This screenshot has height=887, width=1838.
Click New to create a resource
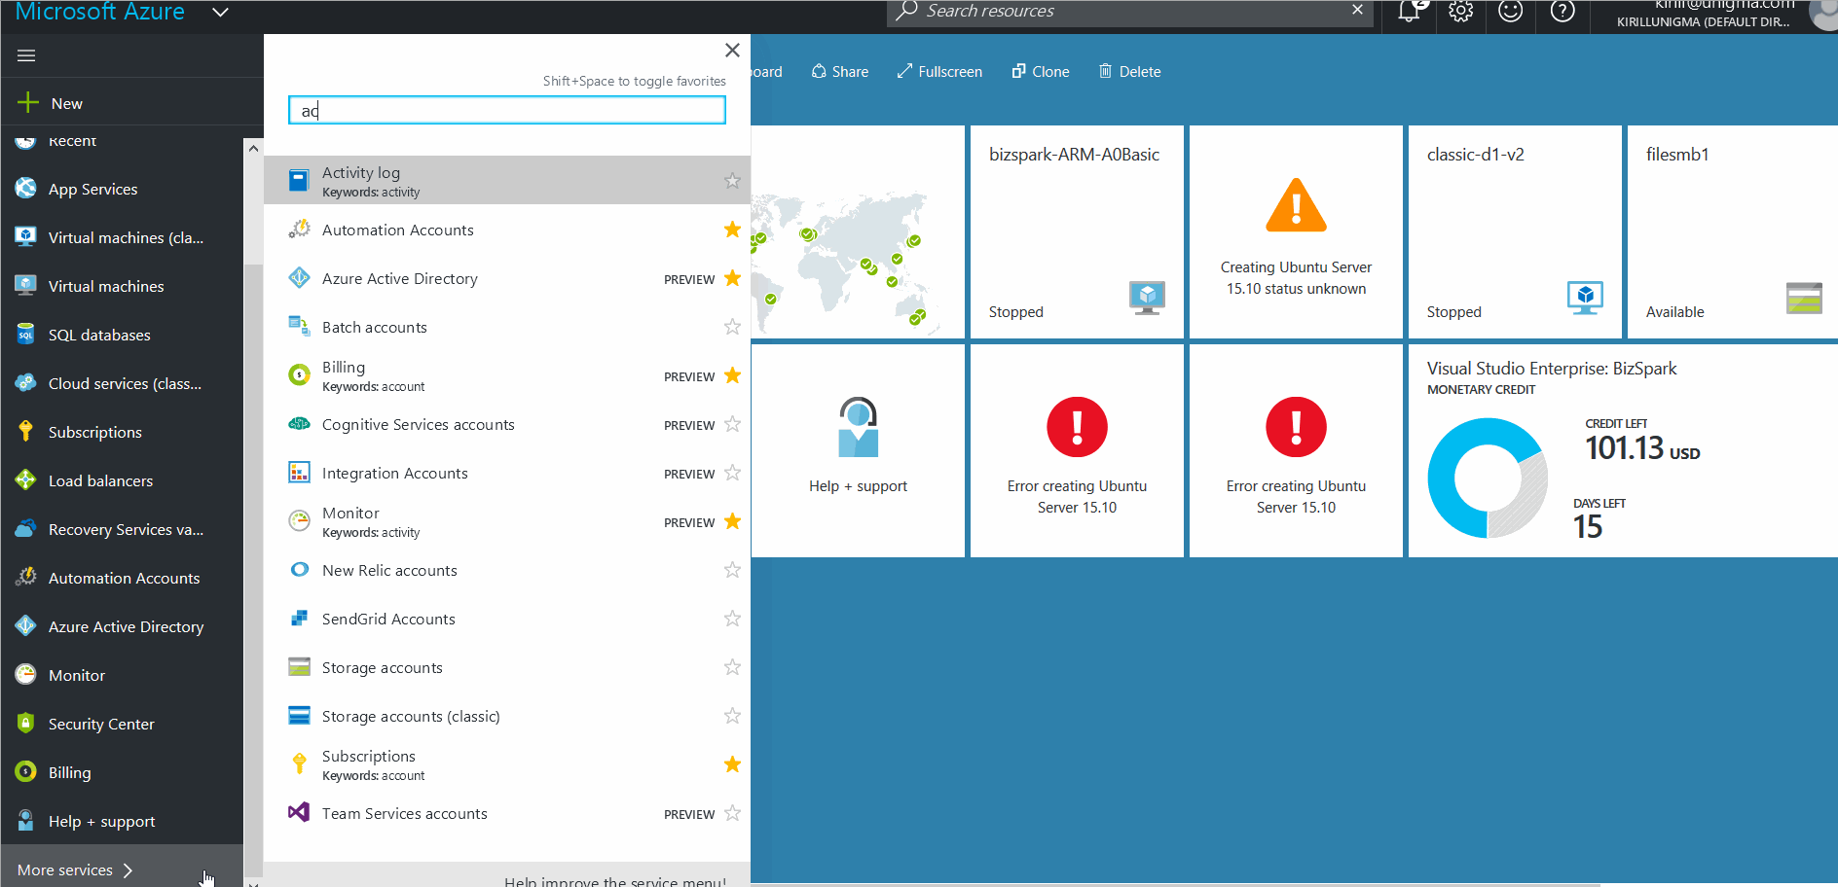pyautogui.click(x=131, y=103)
